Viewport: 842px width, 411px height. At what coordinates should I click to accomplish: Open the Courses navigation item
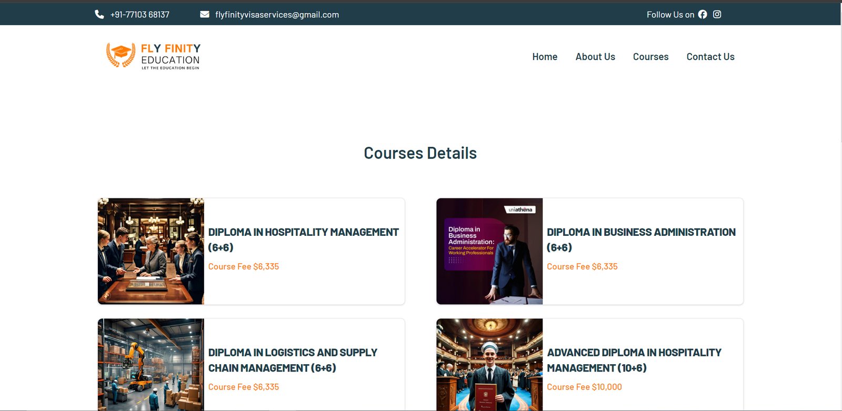(650, 57)
